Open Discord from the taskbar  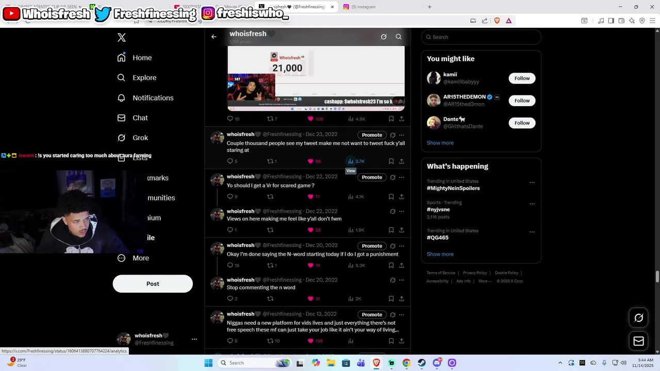(437, 363)
